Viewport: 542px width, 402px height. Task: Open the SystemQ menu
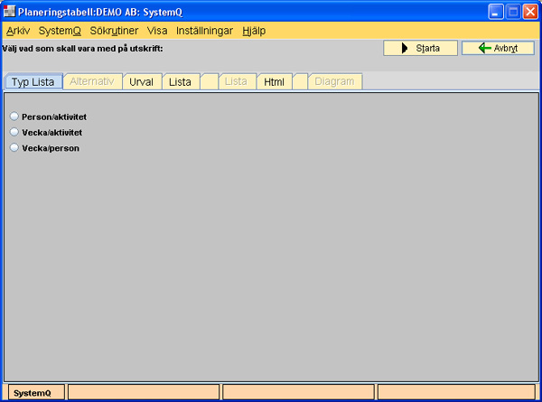(x=60, y=31)
